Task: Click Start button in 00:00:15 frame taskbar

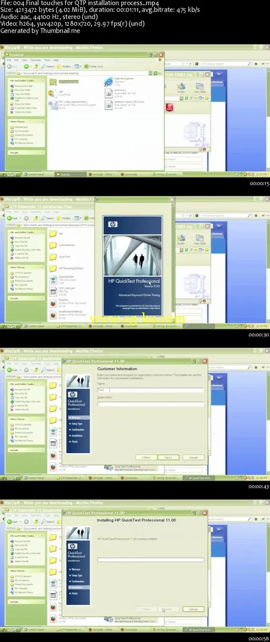Action: (x=11, y=174)
